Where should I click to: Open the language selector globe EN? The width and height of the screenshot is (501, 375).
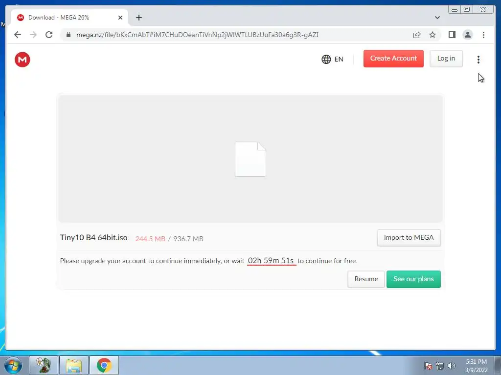pos(332,59)
